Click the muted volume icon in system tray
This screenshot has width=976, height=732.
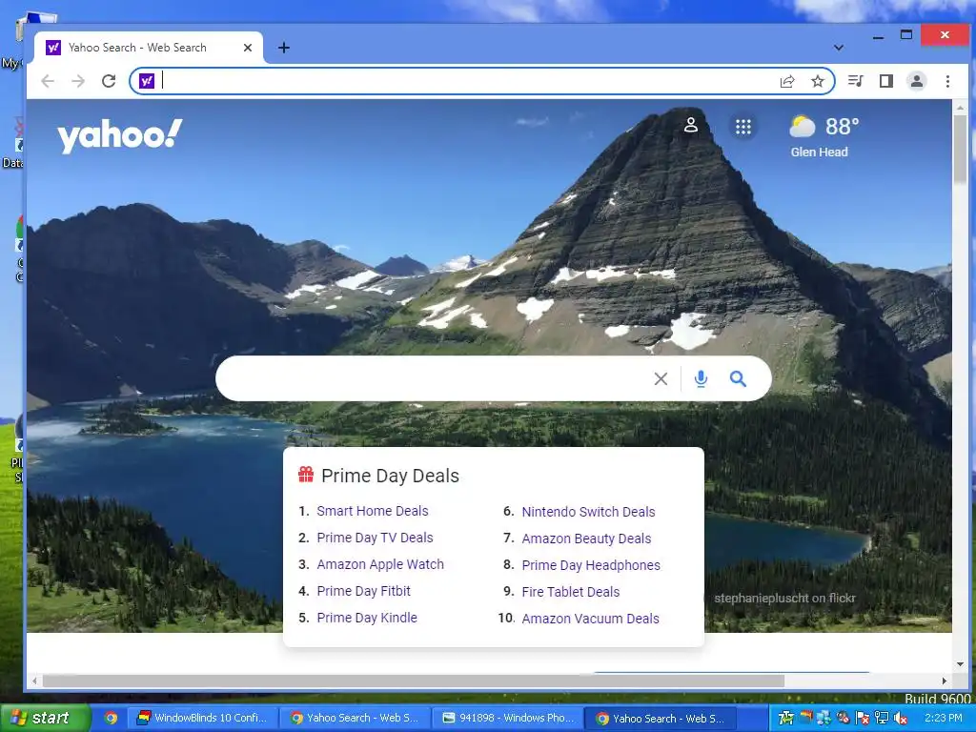[x=900, y=719]
